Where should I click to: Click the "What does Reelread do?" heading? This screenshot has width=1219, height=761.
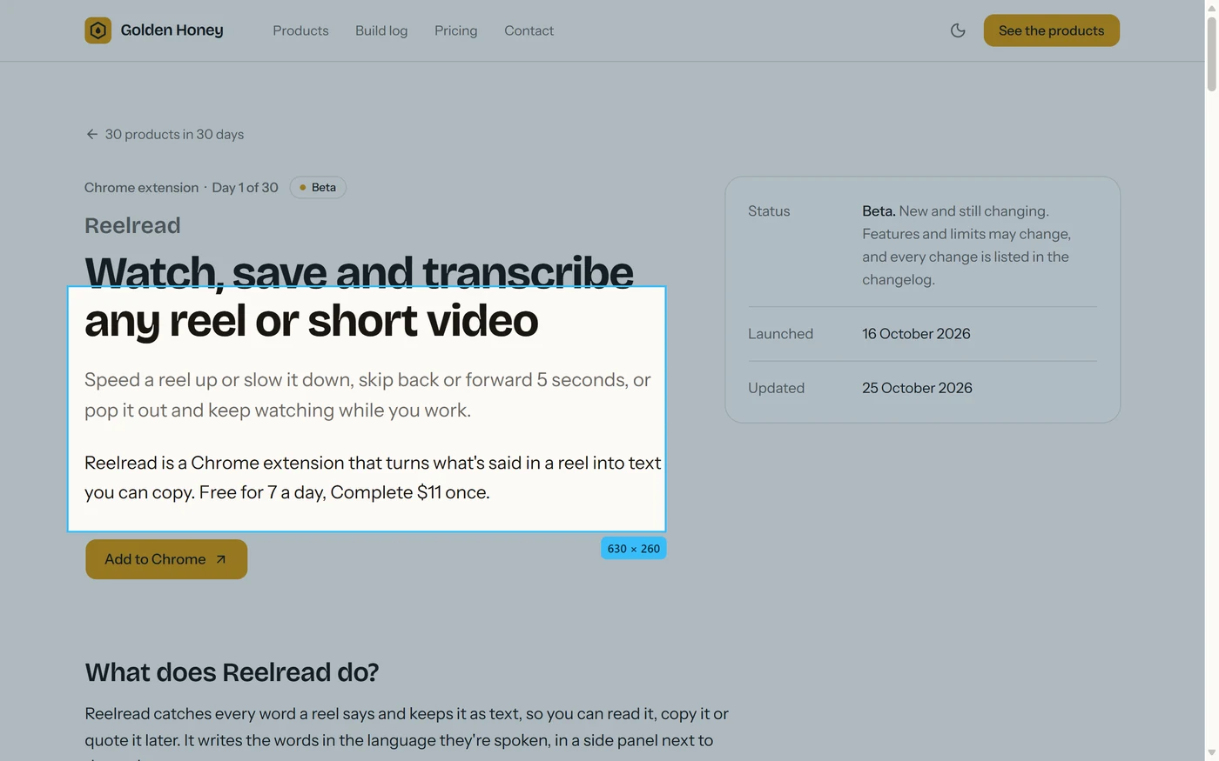coord(232,672)
